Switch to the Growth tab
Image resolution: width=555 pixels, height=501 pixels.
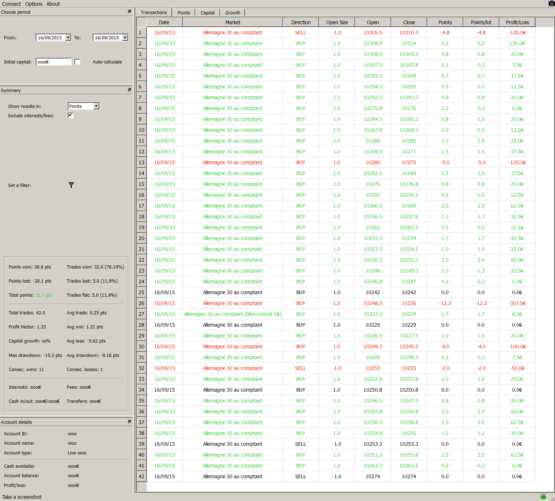(x=233, y=13)
